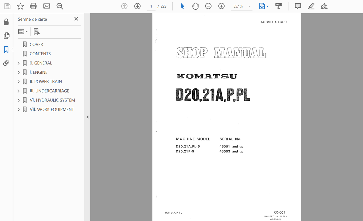Click the SHOP MANUAL title text
This screenshot has width=363, height=221.
[221, 53]
